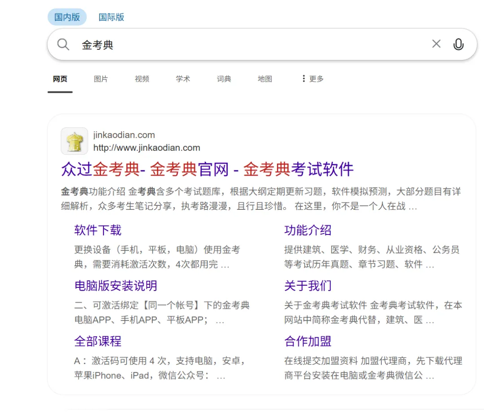Click description 提供建筑、医学、财务、从业资格
This screenshot has width=484, height=417.
pyautogui.click(x=372, y=257)
